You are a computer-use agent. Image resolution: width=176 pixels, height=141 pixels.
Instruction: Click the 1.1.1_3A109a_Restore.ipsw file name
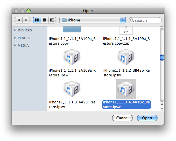pos(72,73)
